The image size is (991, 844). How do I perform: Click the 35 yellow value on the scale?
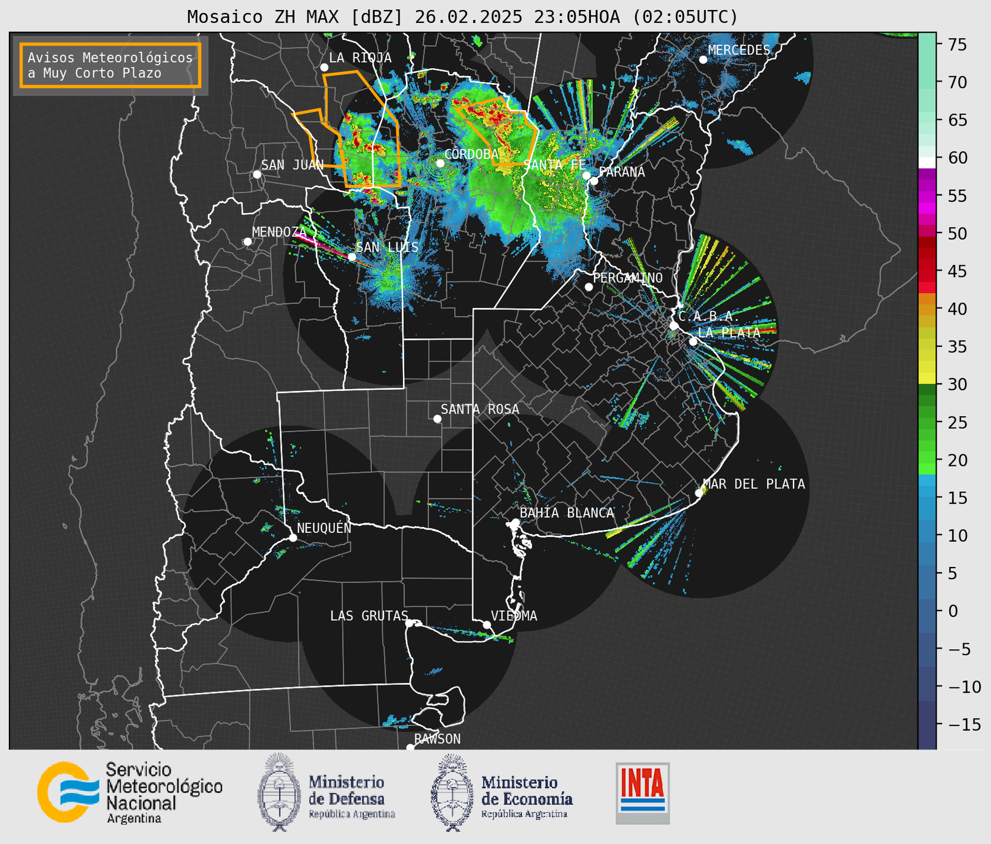pos(957,347)
